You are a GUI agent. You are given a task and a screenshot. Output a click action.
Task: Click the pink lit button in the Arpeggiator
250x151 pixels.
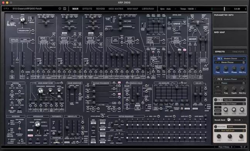[30, 136]
